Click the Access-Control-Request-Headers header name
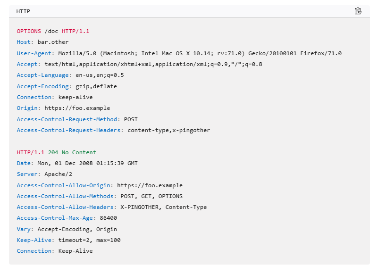Image resolution: width=386 pixels, height=274 pixels. [69, 130]
